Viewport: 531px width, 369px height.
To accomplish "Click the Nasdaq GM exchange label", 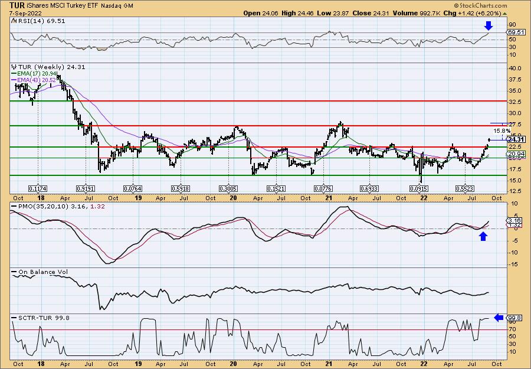I will [117, 6].
